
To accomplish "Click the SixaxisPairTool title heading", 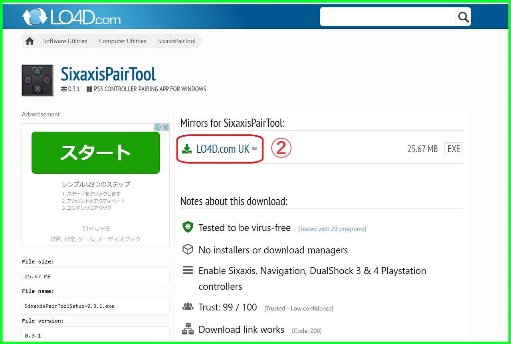I will tap(108, 74).
